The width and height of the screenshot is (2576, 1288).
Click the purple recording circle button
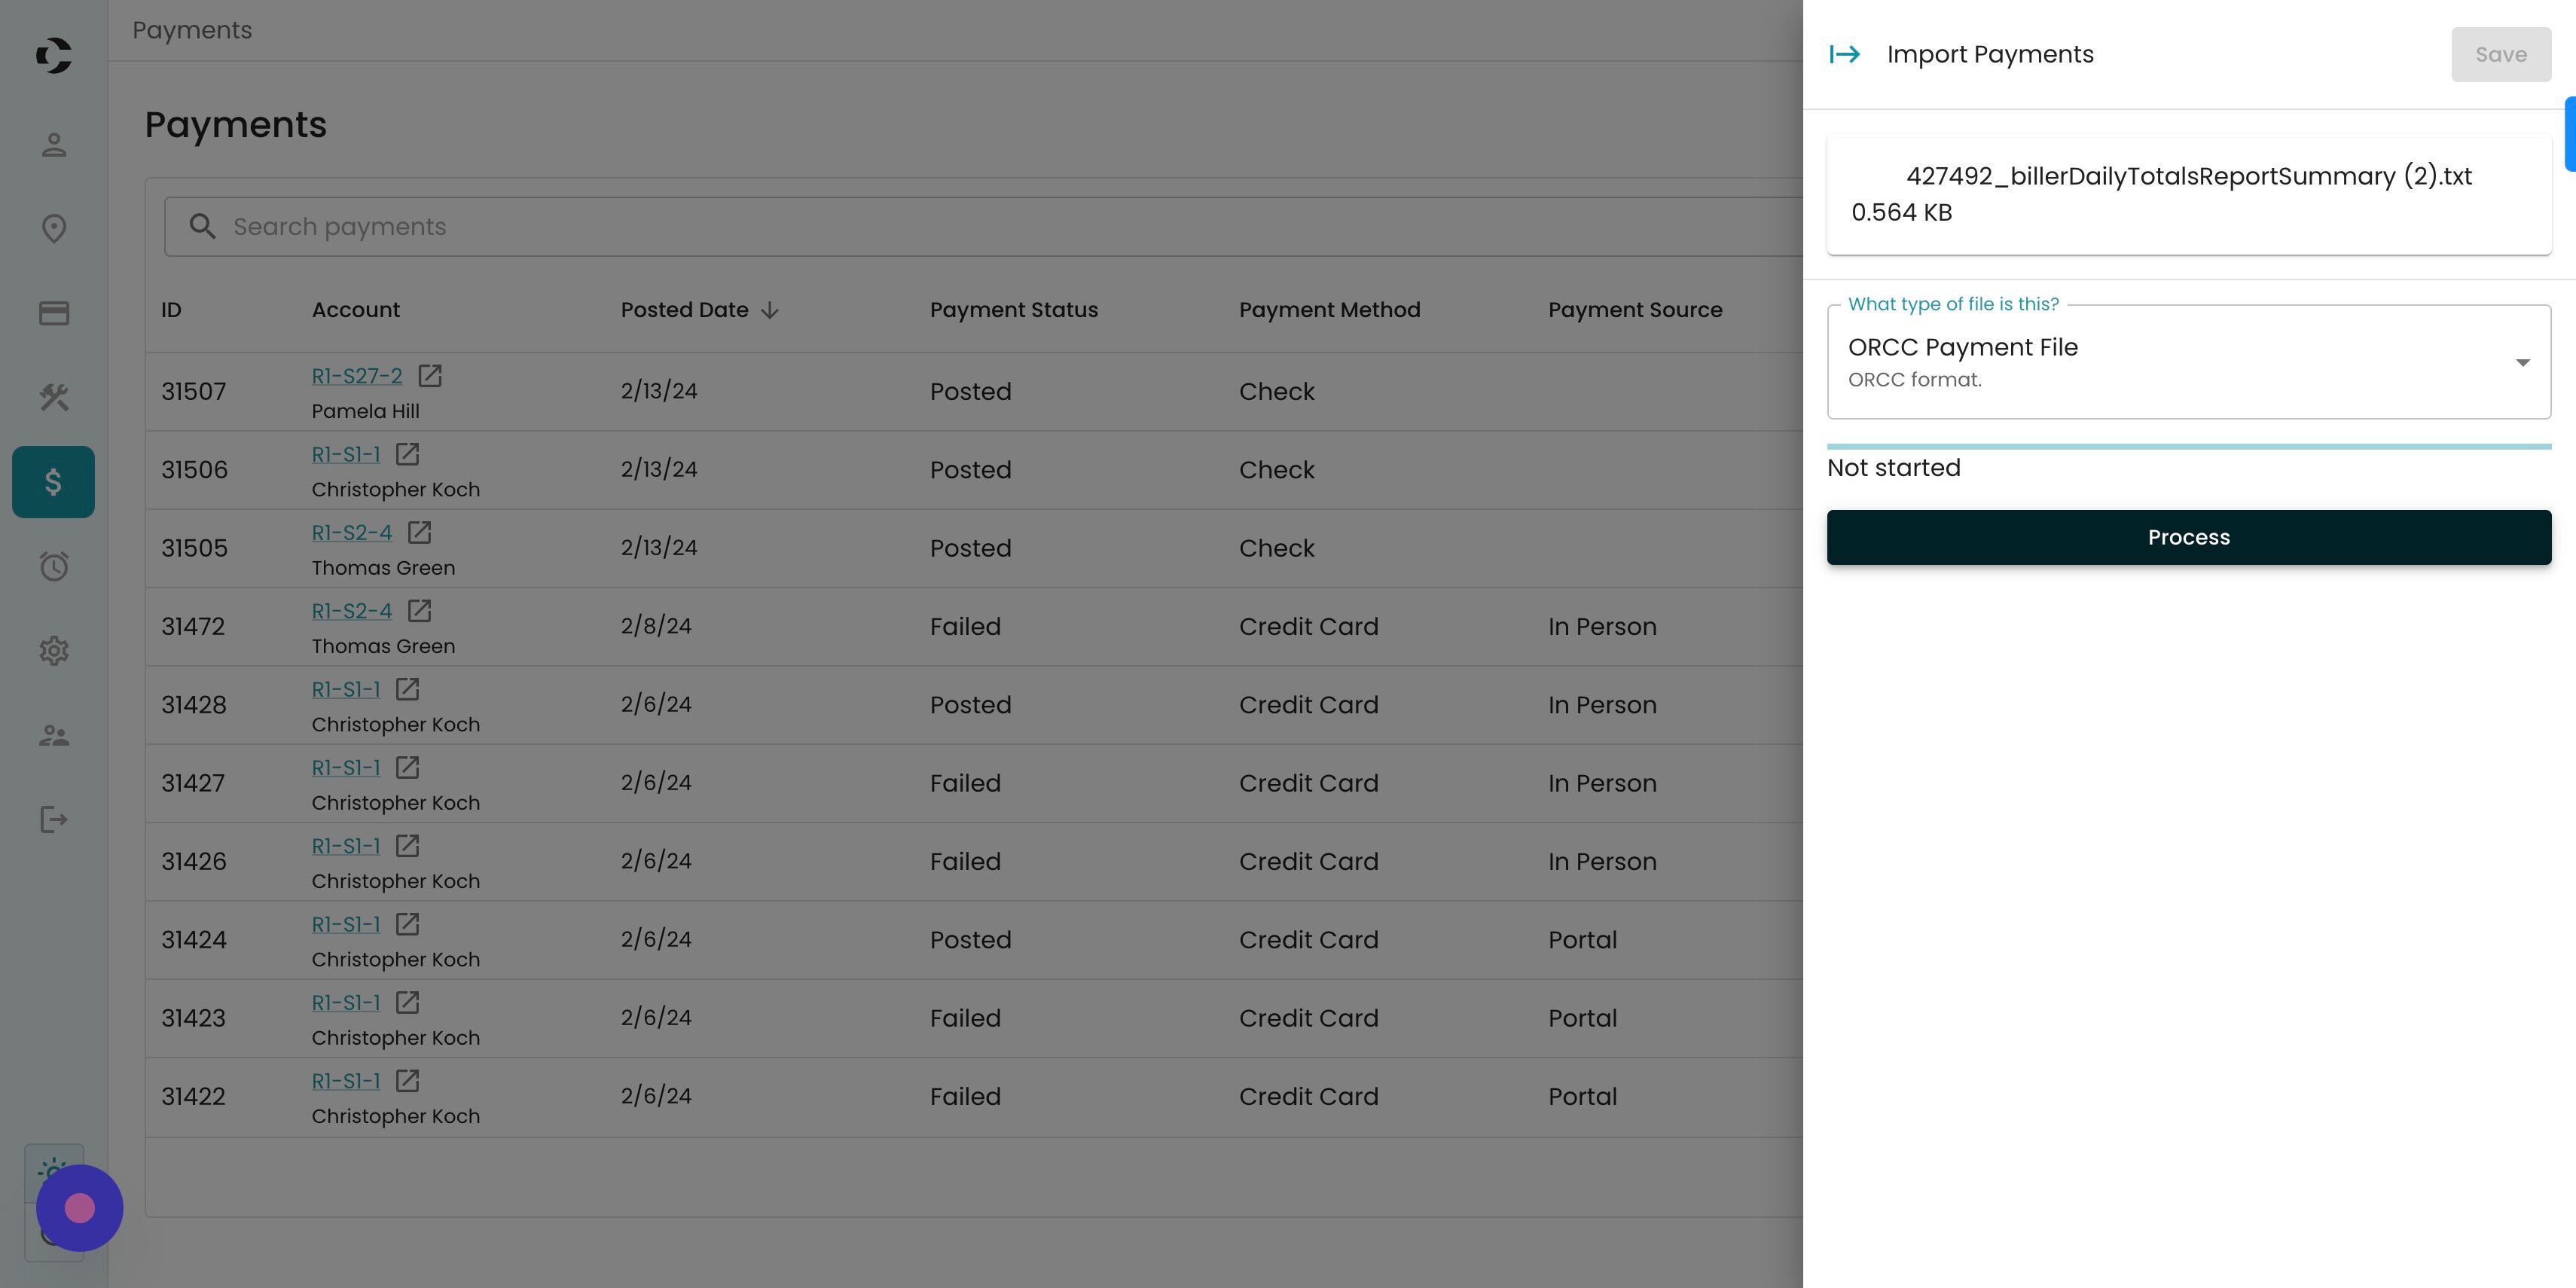80,1208
